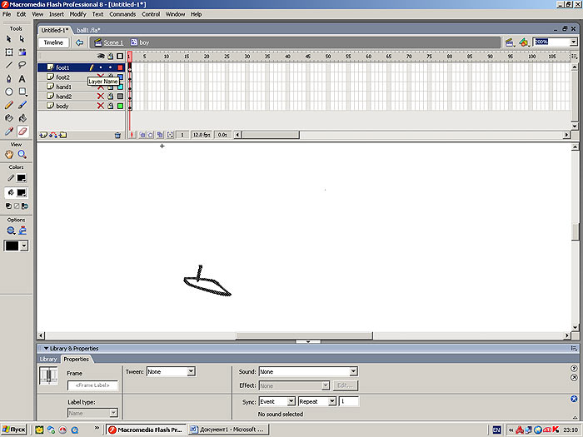Toggle lock on hand2 layer
Image resolution: width=583 pixels, height=437 pixels.
pos(111,97)
